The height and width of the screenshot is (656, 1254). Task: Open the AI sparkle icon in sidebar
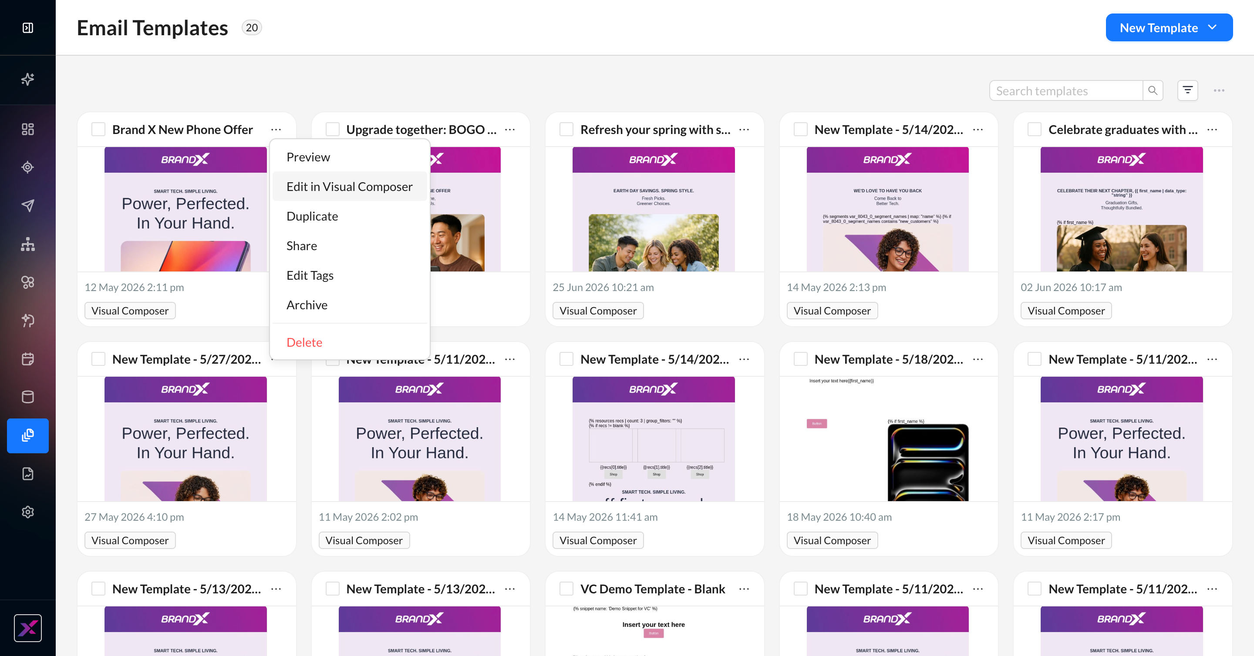click(28, 79)
